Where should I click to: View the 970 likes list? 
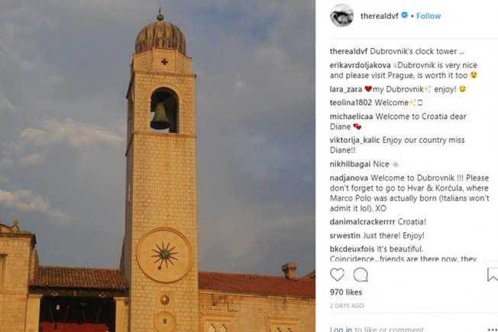pos(346,292)
